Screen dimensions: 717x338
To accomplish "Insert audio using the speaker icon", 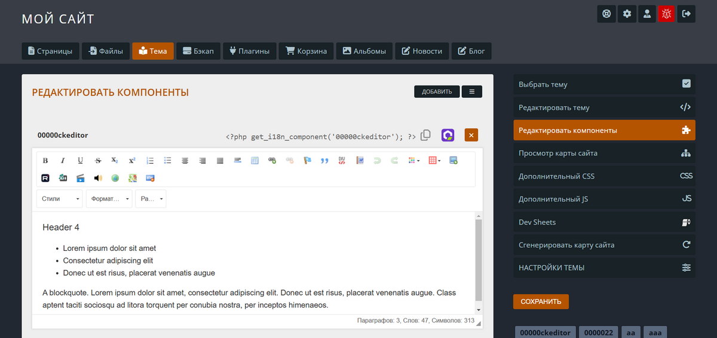I will click(x=98, y=178).
